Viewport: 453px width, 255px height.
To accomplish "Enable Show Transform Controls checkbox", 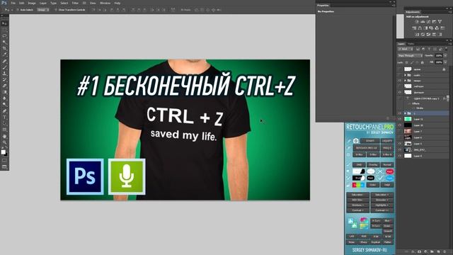I will pyautogui.click(x=56, y=9).
